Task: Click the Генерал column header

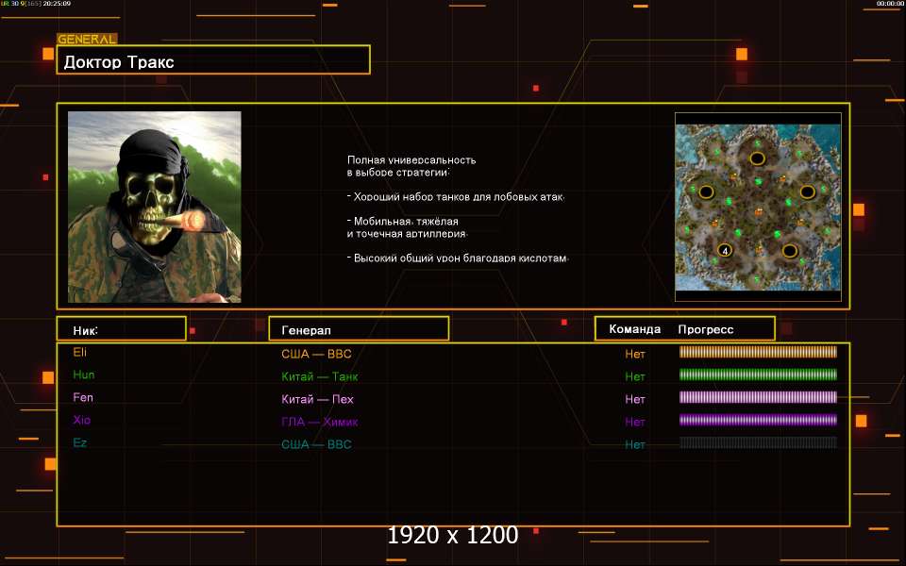Action: point(359,328)
